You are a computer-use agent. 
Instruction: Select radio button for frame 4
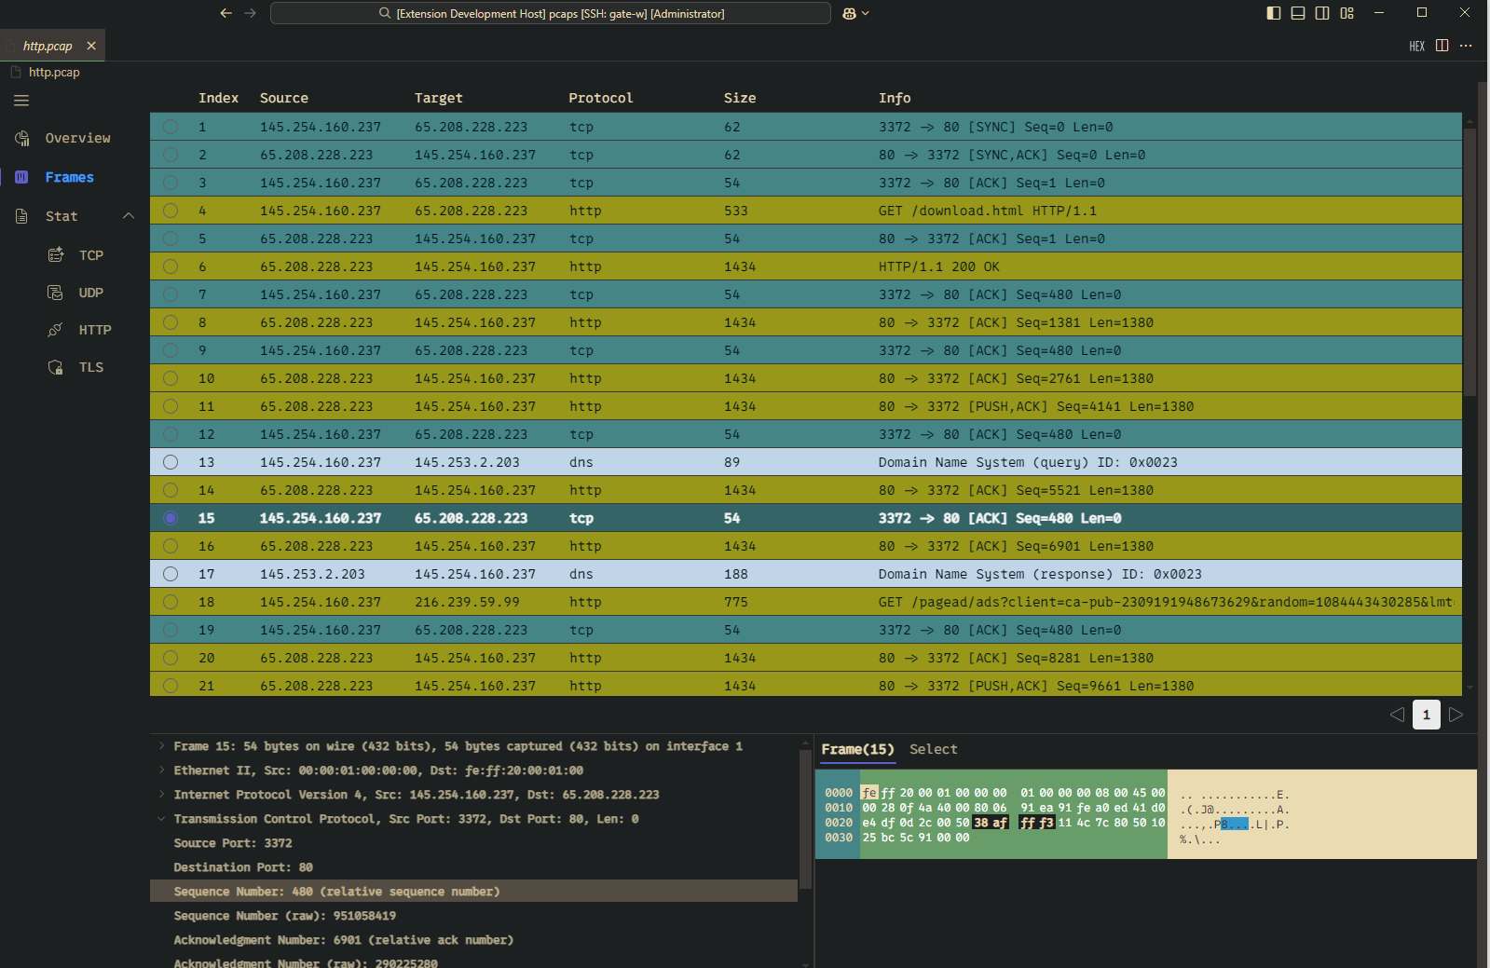pos(171,211)
